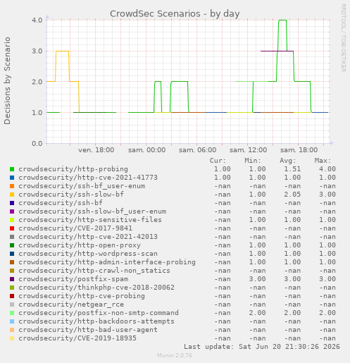Image resolution: width=350 pixels, height=363 pixels.
Task: Select the crowdsecurity/netgear_rce label
Action: [x=71, y=304]
